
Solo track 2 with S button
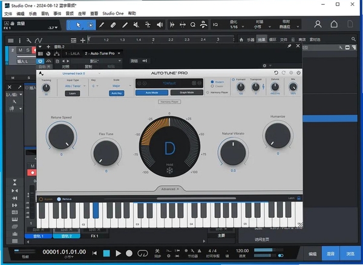pos(28,50)
